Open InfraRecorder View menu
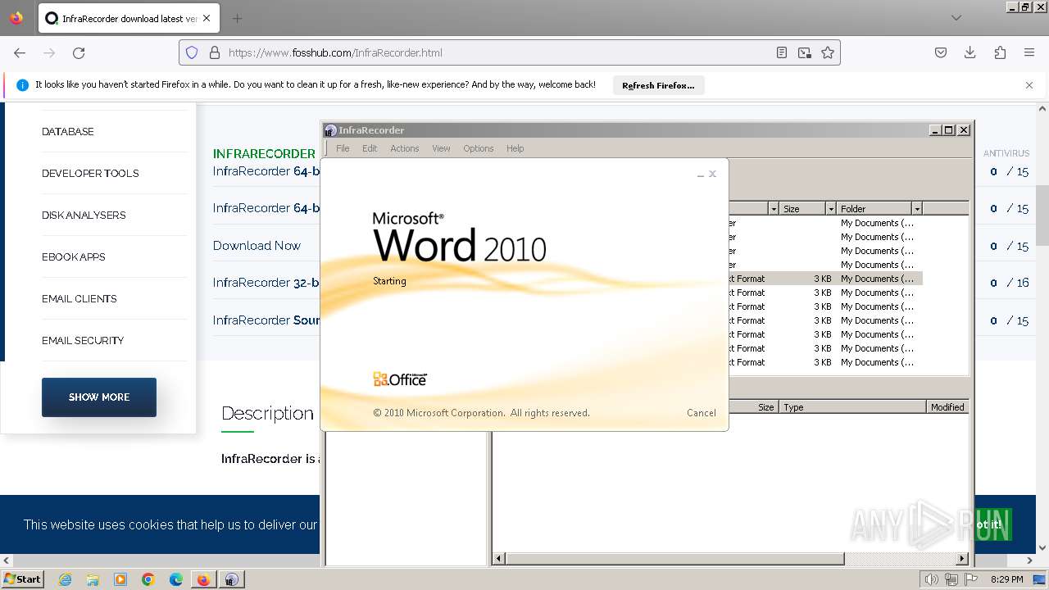1049x590 pixels. click(x=441, y=148)
